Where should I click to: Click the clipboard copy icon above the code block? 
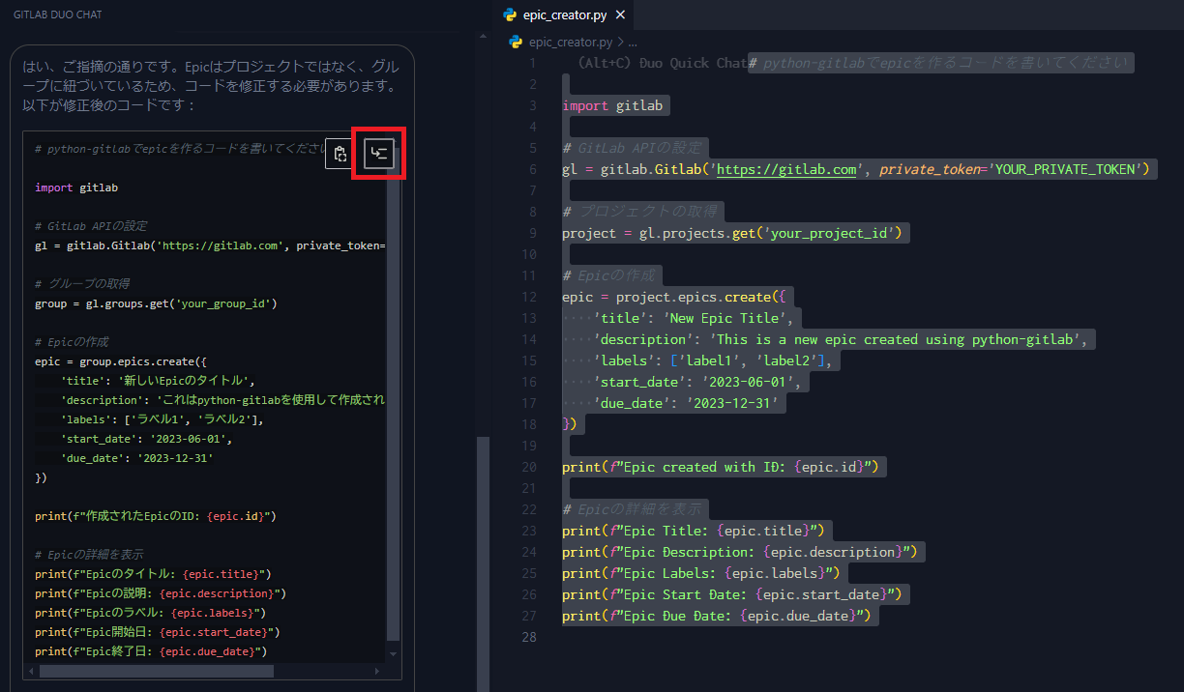click(339, 154)
